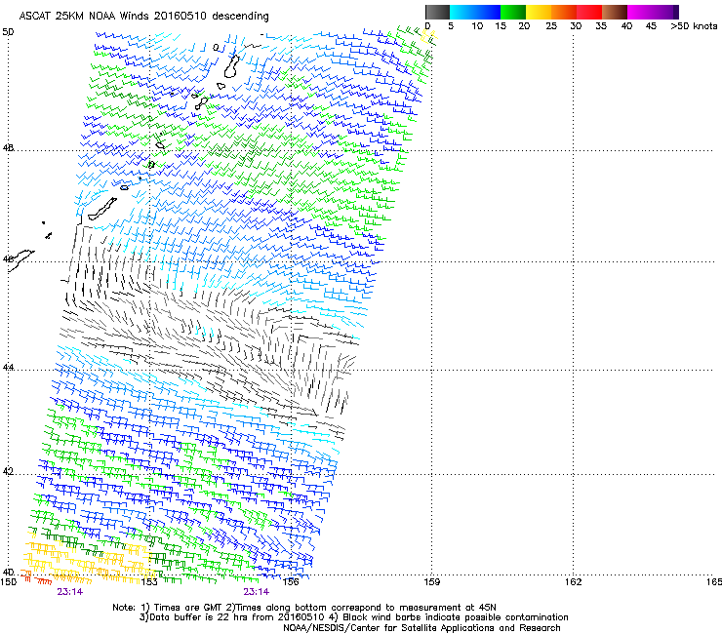The image size is (722, 634).
Task: Click longitude label 153
Action: (149, 582)
